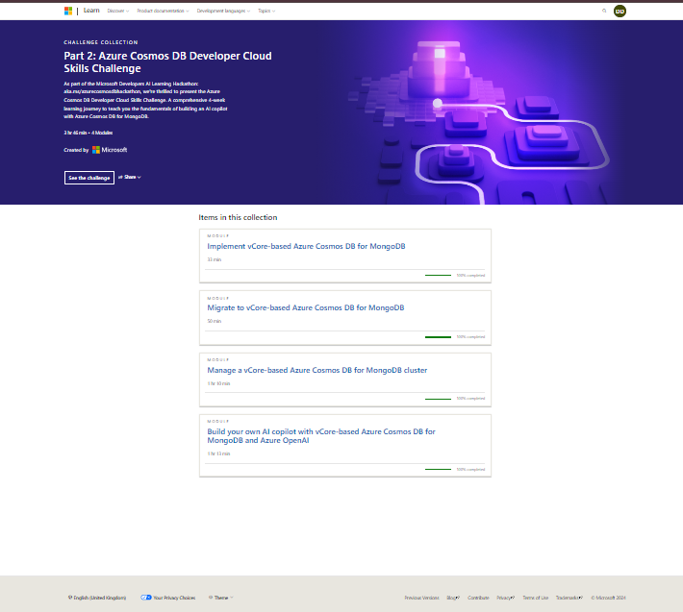Open the search magnifier icon
Viewport: 683px width, 612px height.
pyautogui.click(x=604, y=11)
